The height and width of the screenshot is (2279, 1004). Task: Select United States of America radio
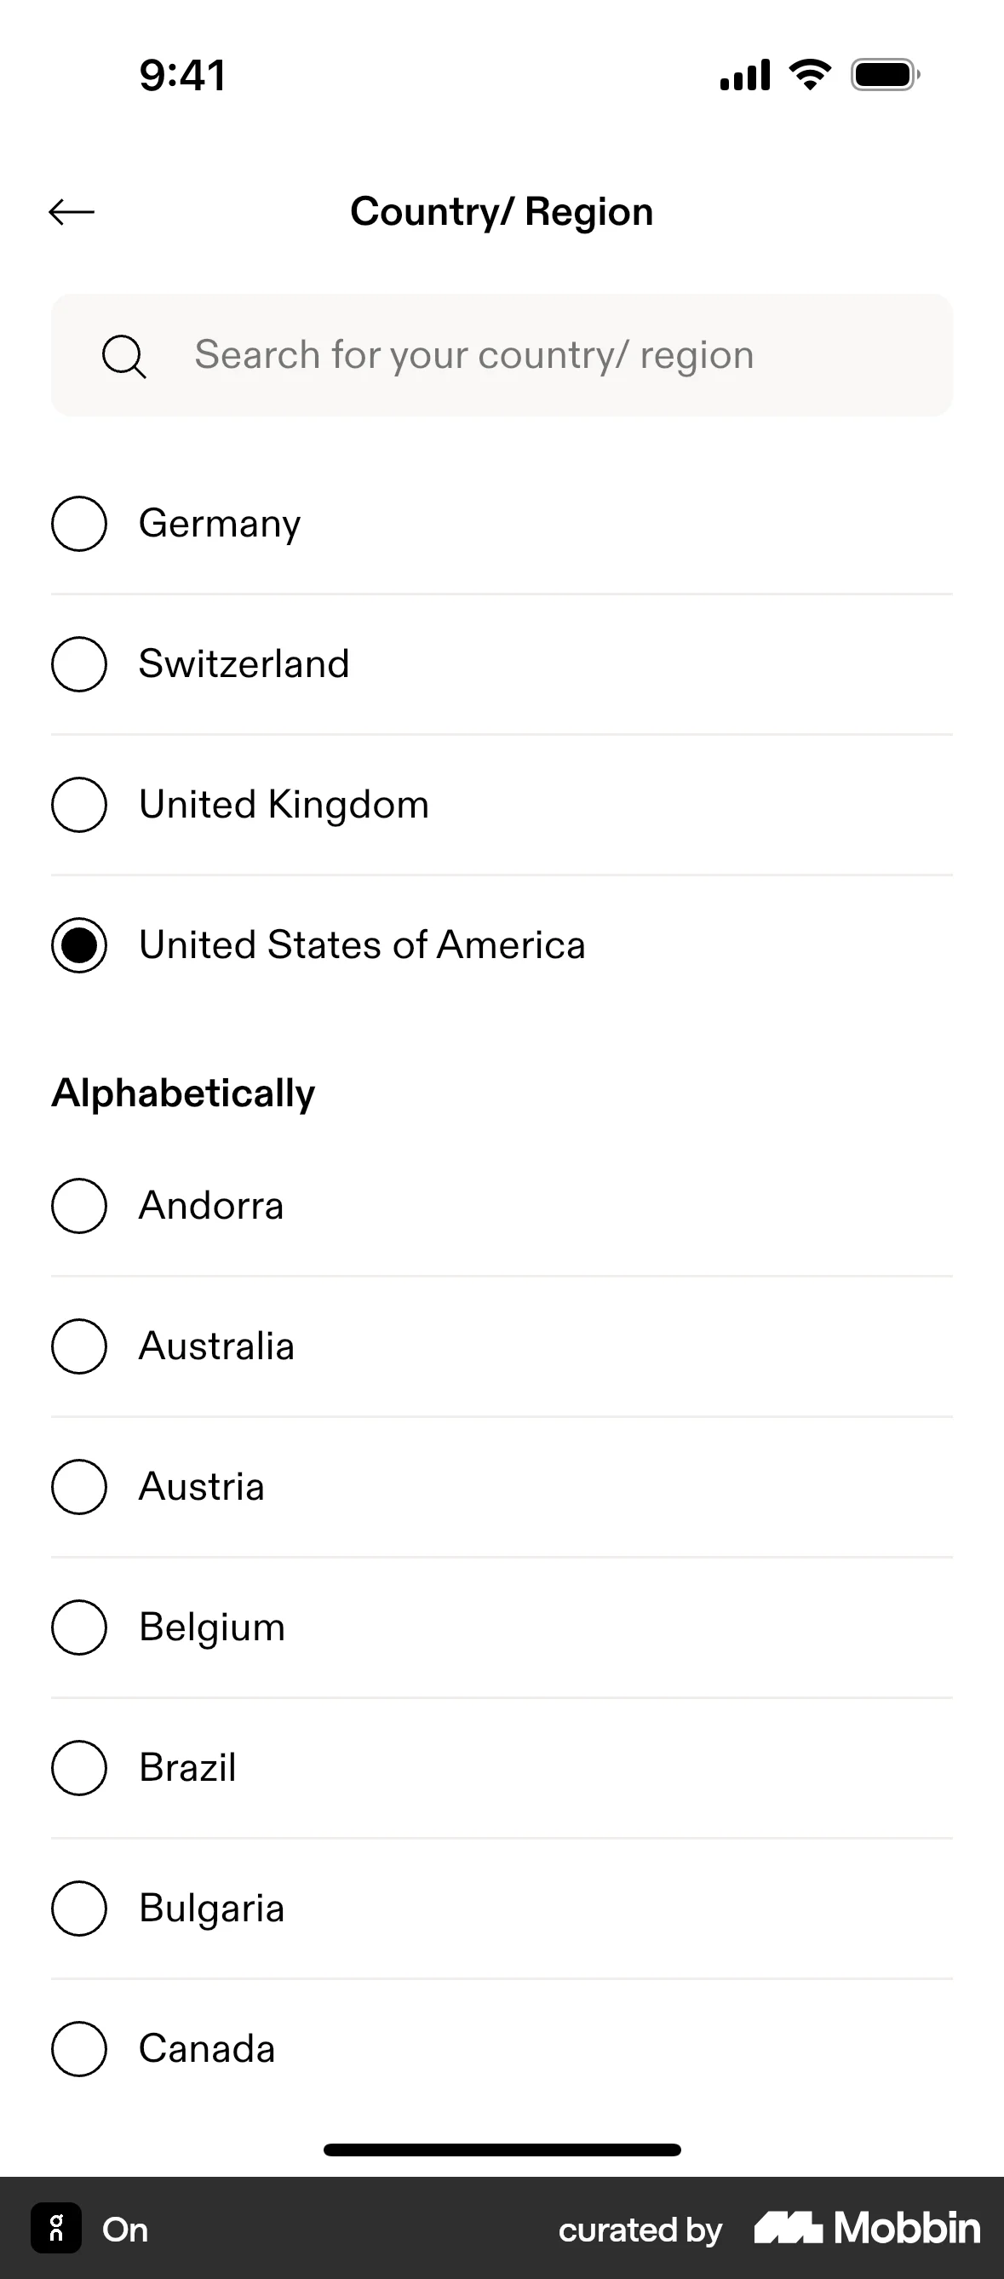(x=79, y=945)
